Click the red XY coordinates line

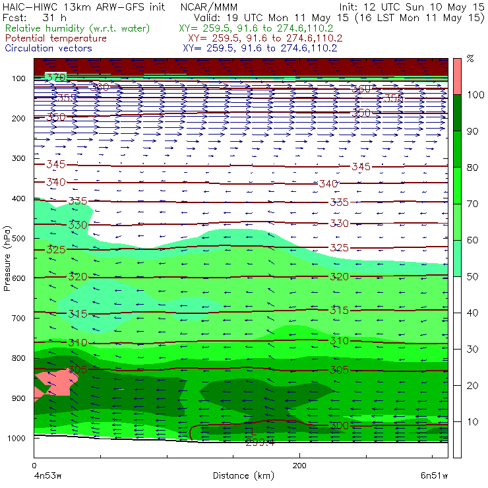(265, 38)
